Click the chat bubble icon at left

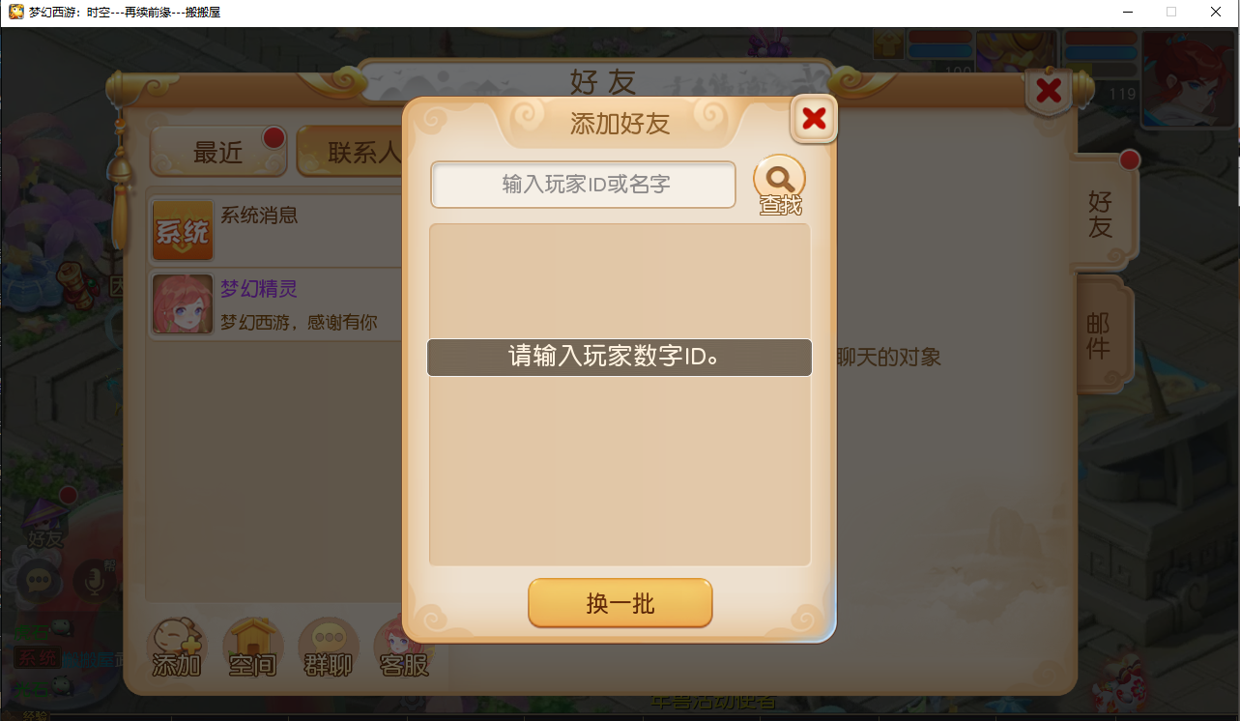[39, 580]
